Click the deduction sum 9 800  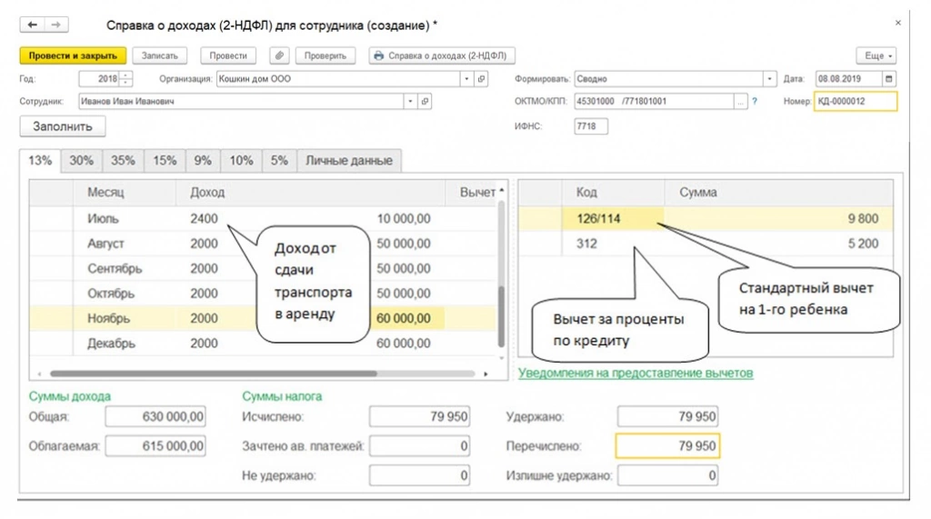(863, 218)
